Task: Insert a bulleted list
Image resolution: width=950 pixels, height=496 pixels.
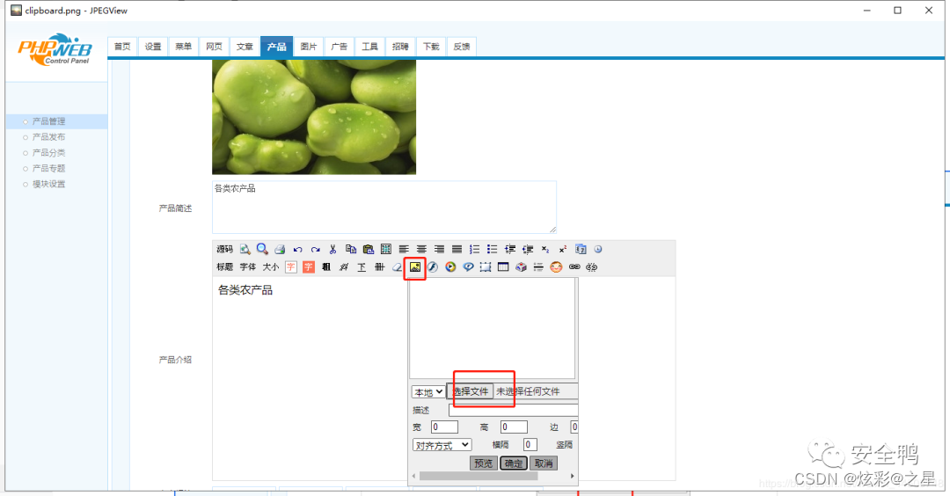Action: [492, 250]
